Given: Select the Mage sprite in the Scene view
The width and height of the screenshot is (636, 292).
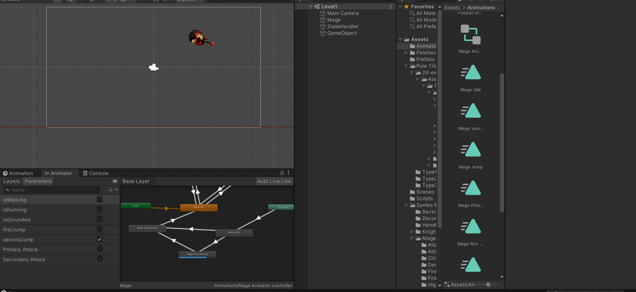Looking at the screenshot, I should point(201,38).
